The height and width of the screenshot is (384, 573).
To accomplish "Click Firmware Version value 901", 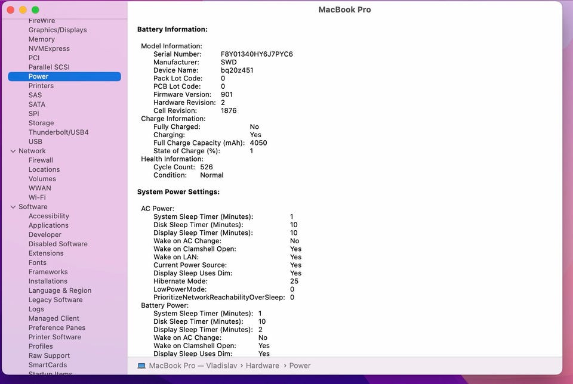I will pyautogui.click(x=227, y=94).
